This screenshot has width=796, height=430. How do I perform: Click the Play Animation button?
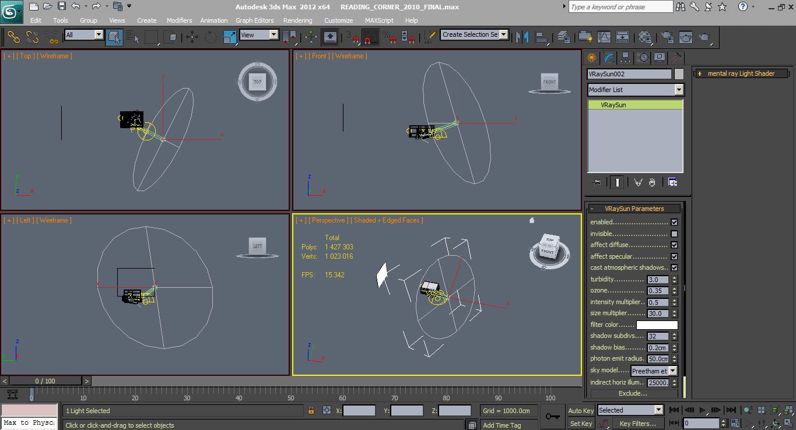click(x=703, y=410)
